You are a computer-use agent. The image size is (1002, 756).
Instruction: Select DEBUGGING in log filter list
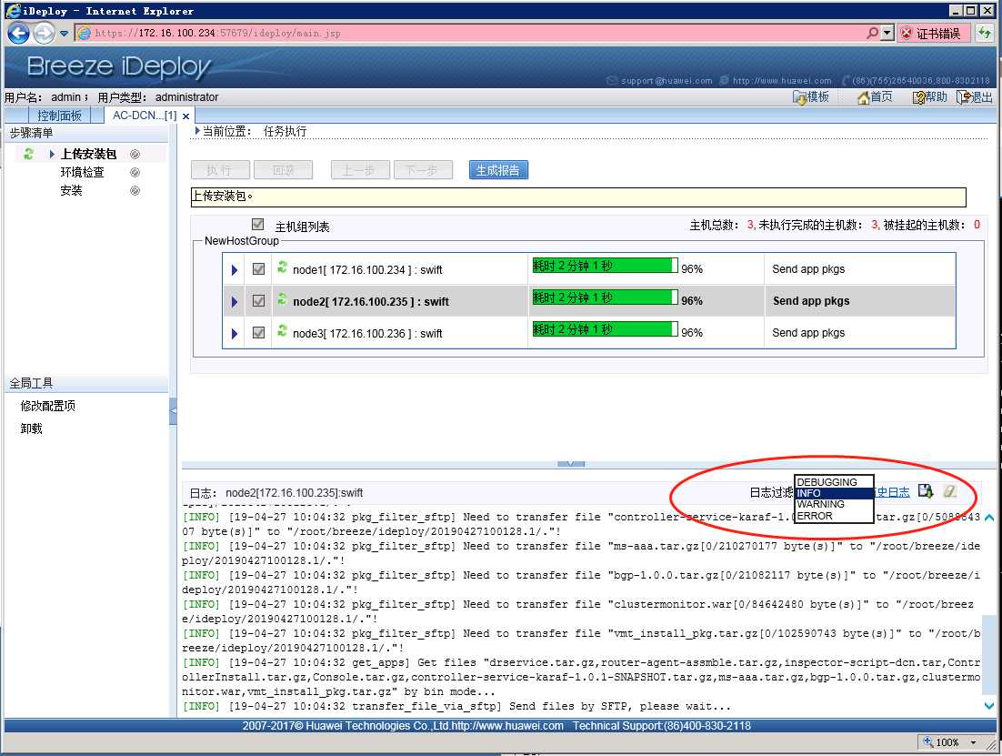834,482
